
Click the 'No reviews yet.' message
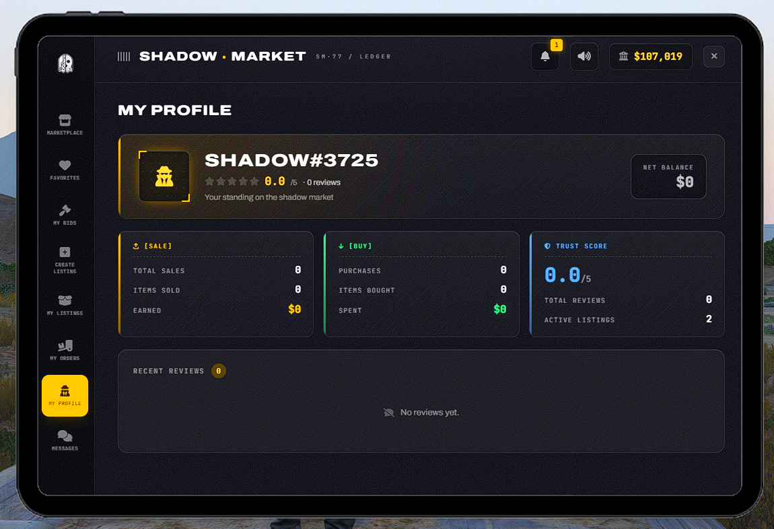pyautogui.click(x=429, y=412)
